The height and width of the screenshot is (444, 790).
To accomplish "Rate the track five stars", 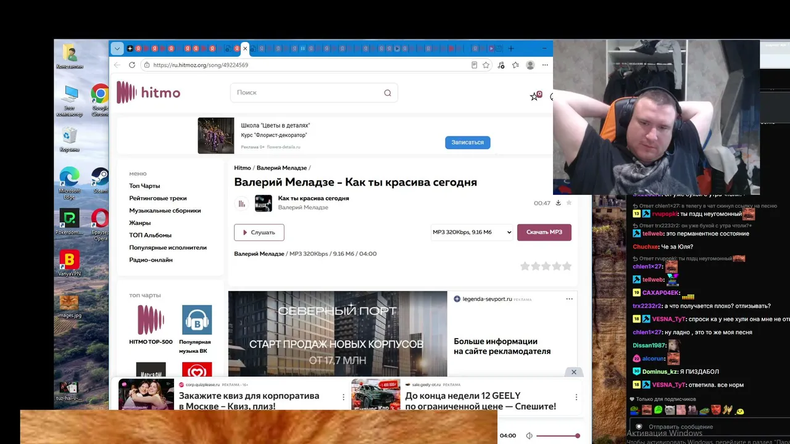I will click(567, 266).
